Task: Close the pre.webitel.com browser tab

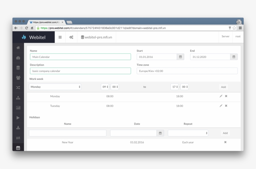Action: 62,22
